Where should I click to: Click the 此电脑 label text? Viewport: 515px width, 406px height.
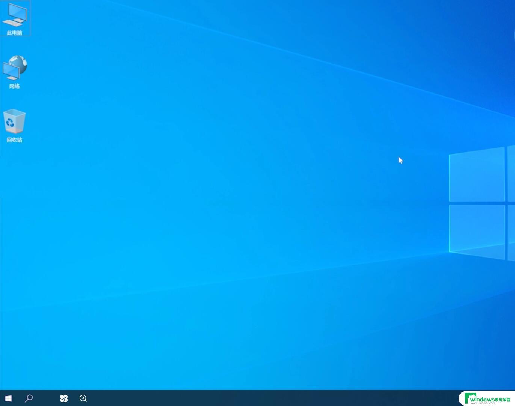(15, 33)
